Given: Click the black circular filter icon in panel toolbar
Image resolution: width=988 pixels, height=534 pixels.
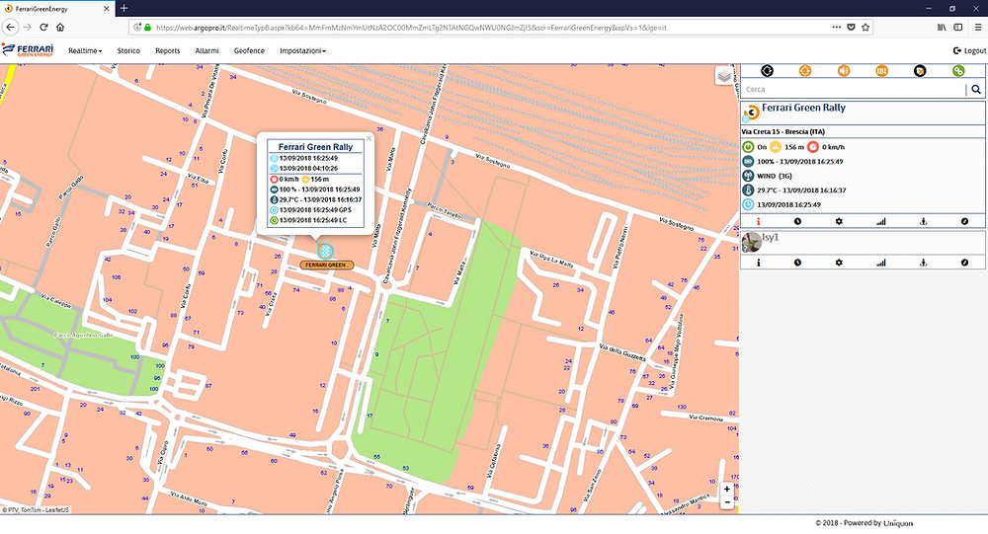Looking at the screenshot, I should point(767,71).
